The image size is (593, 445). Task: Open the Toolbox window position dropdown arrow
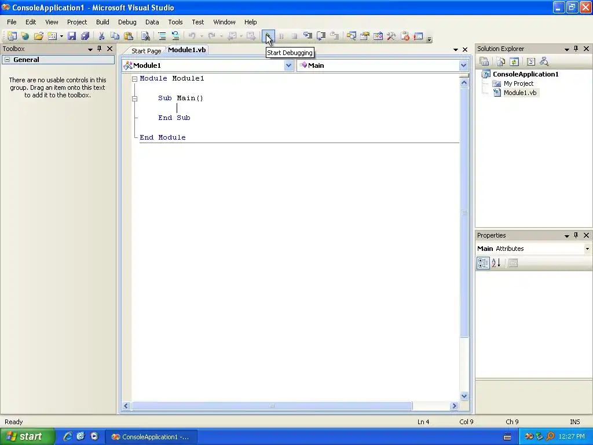[x=90, y=49]
